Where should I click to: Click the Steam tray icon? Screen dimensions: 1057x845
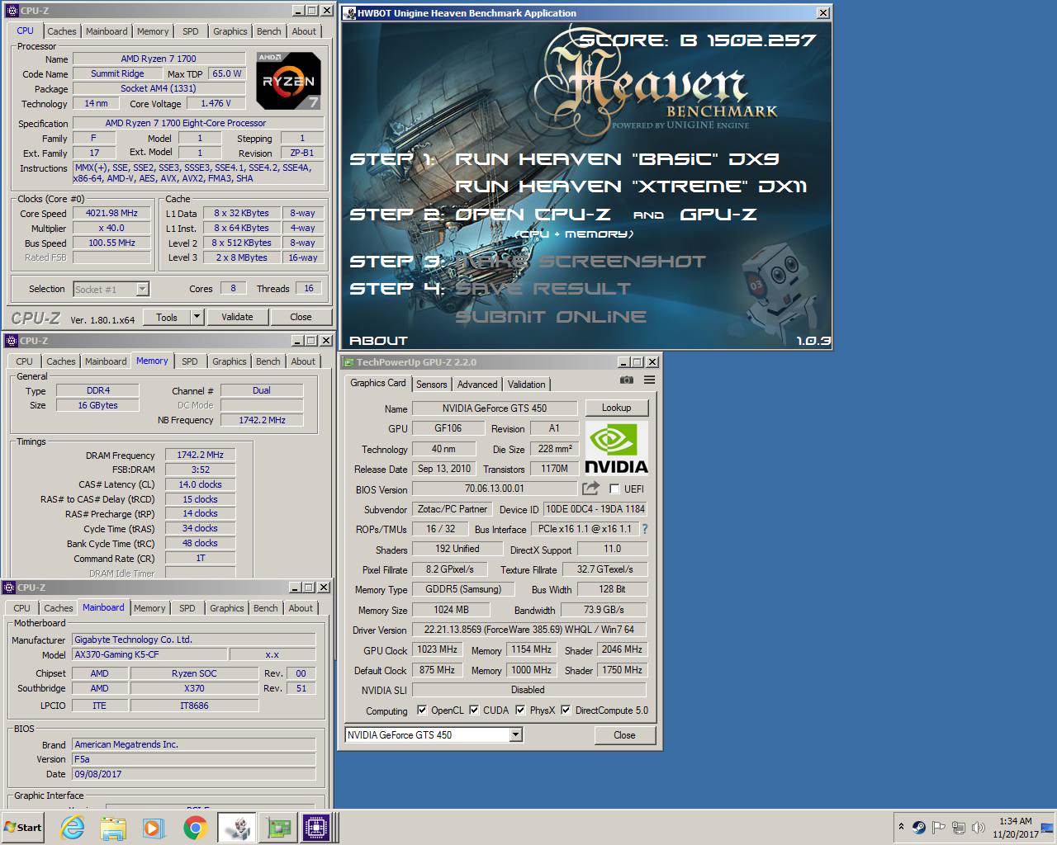click(x=918, y=827)
